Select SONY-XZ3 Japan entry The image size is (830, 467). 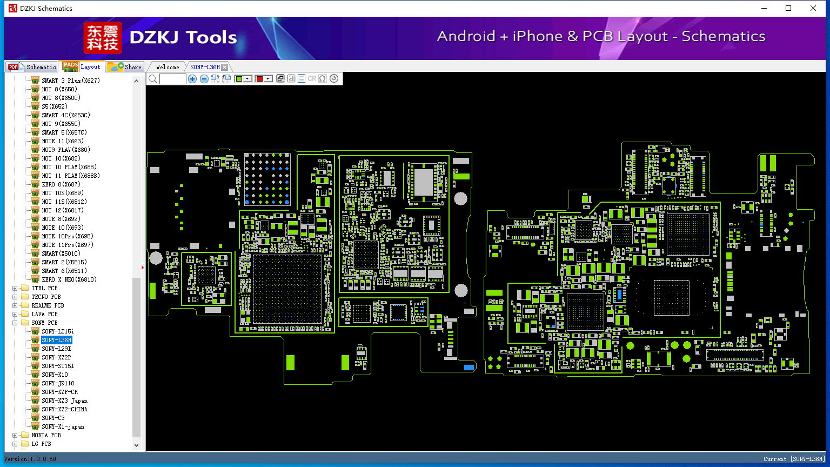pos(64,401)
